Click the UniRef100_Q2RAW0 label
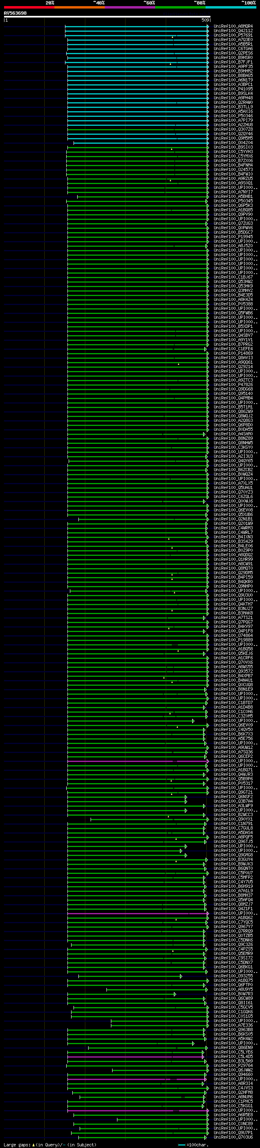Image resolution: width=260 pixels, height=1148 pixels. 233,103
